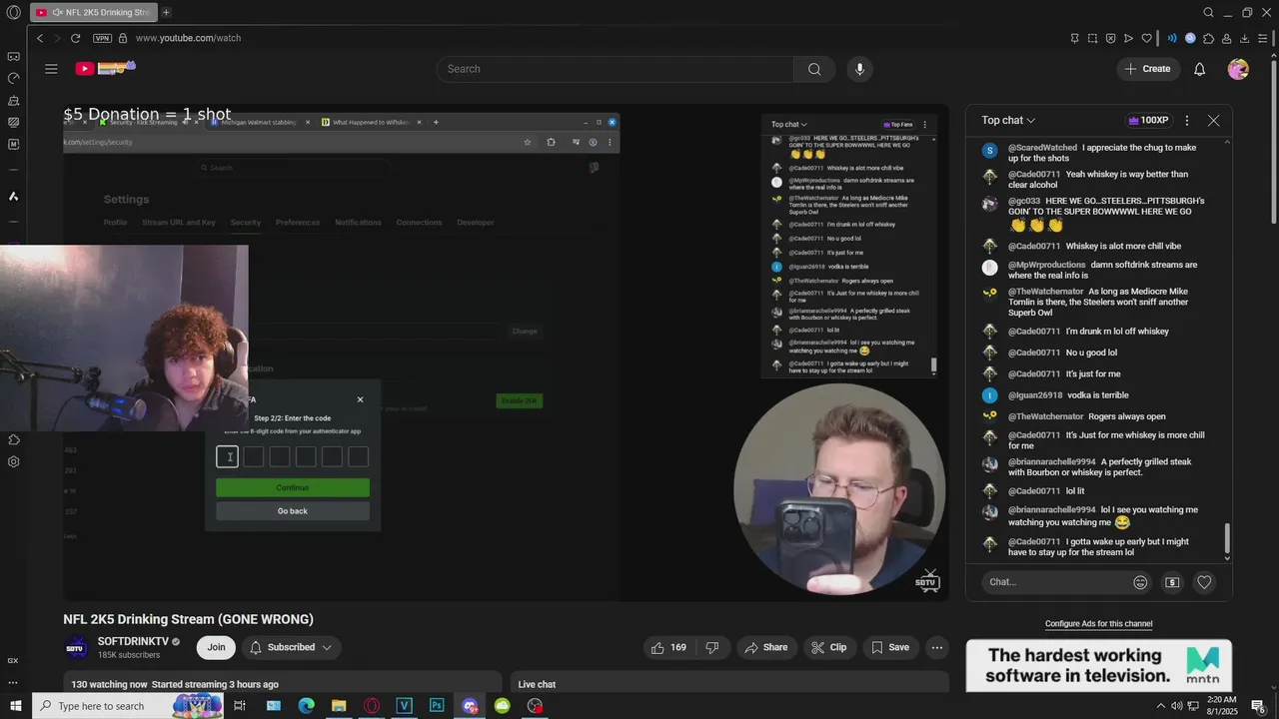Image resolution: width=1279 pixels, height=719 pixels.
Task: Open Photoshop from the taskbar
Action: point(437,706)
